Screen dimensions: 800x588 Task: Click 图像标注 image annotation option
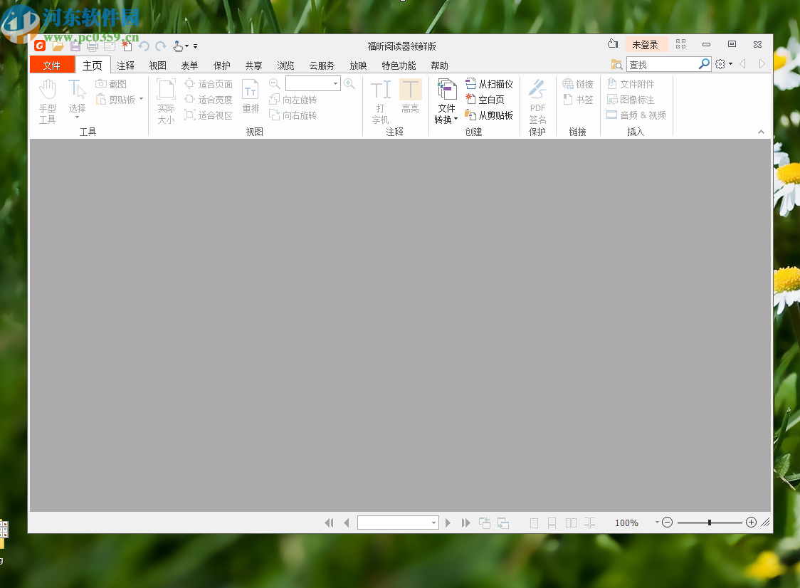(631, 100)
